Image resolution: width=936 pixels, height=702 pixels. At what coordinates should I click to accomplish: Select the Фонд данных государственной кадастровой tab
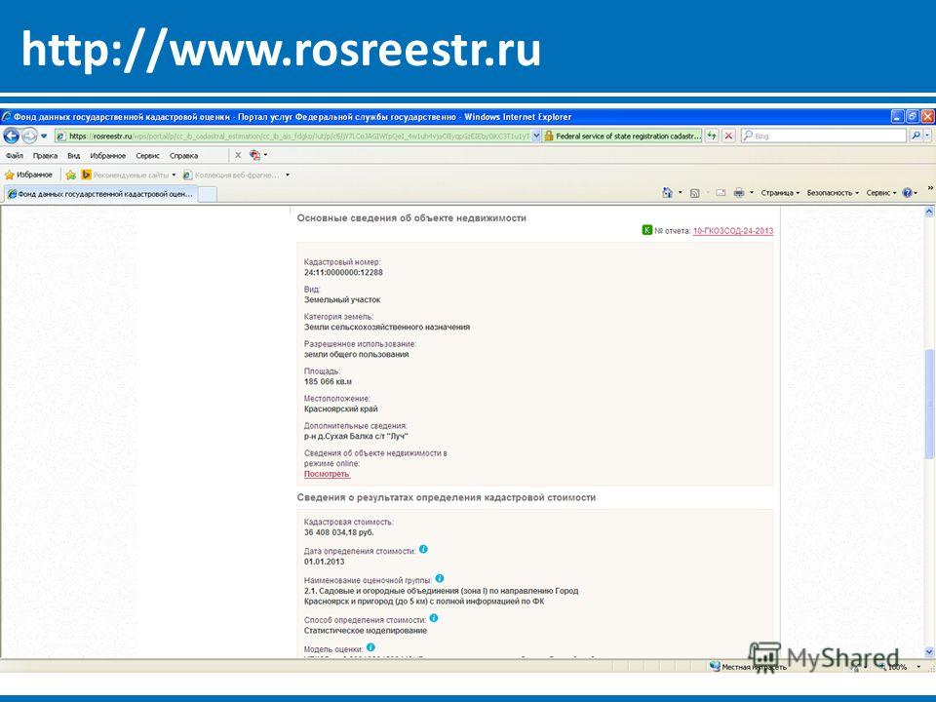point(100,194)
